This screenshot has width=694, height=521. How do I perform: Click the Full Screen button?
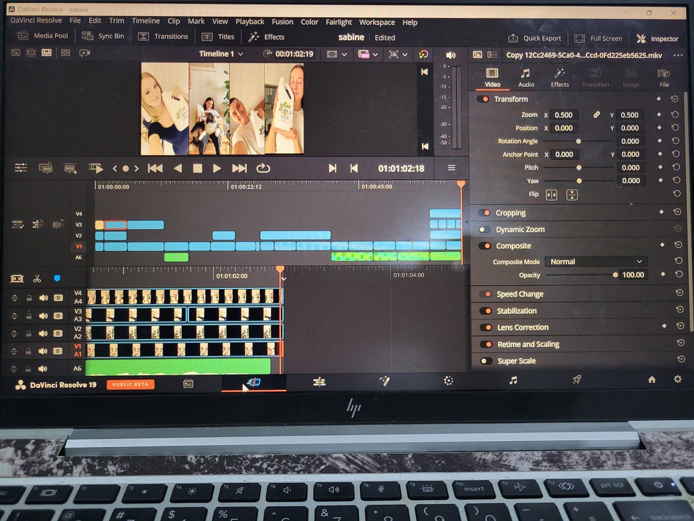pos(599,38)
